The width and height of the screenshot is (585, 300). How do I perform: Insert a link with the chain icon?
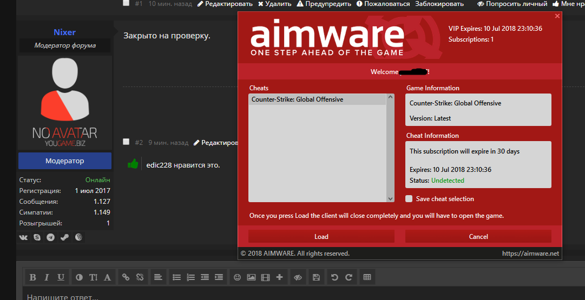126,277
